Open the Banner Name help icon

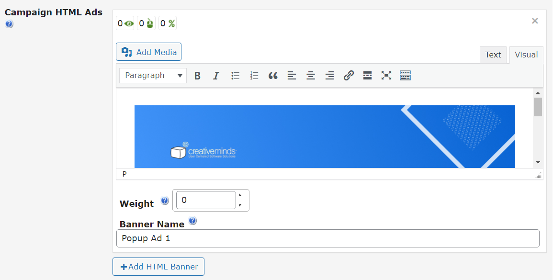(x=192, y=221)
